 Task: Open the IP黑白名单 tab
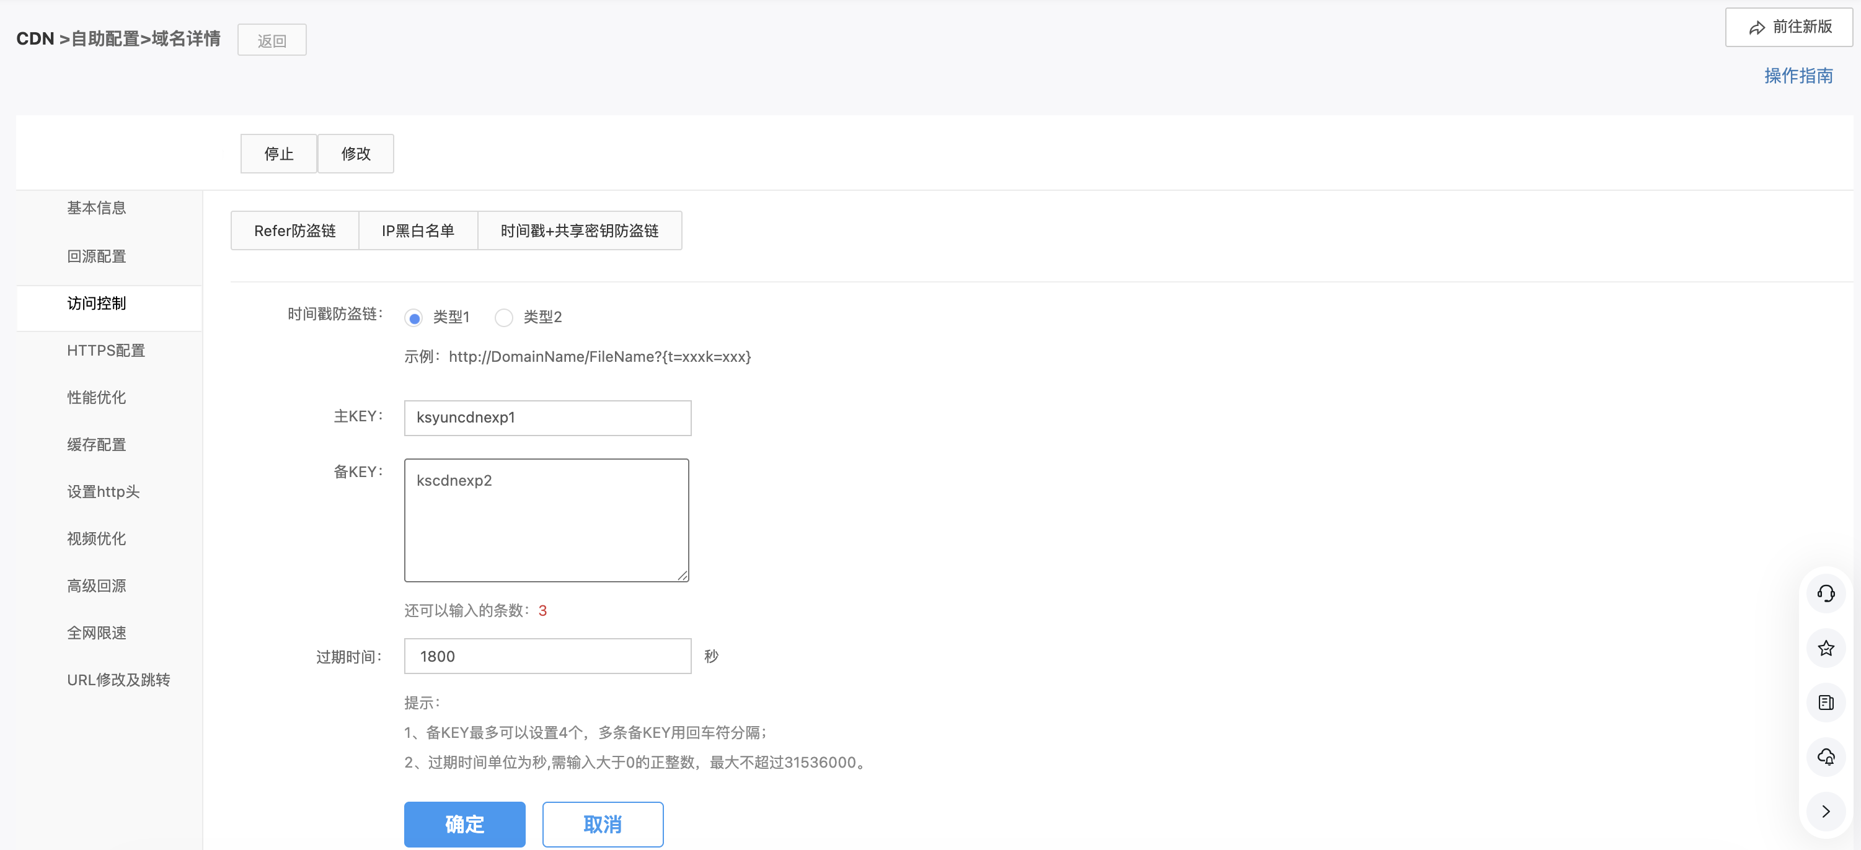(418, 231)
